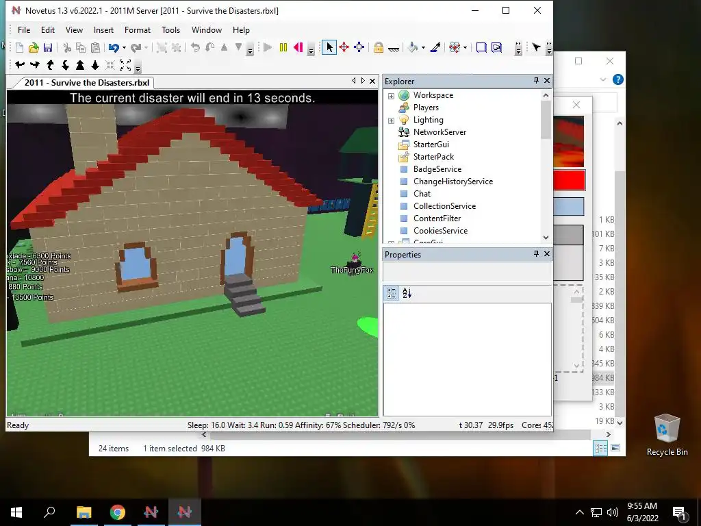Expand the Workspace tree node
This screenshot has width=701, height=526.
tap(391, 96)
